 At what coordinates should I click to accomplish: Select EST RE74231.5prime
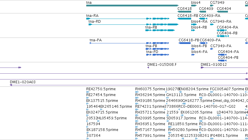150,107
